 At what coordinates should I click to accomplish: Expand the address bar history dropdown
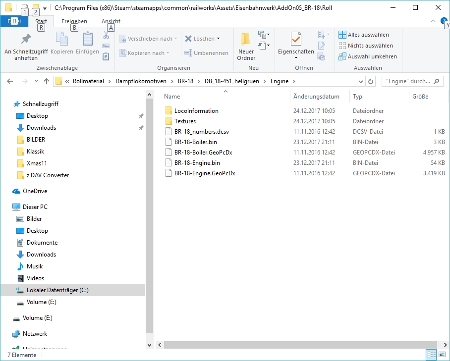(361, 81)
